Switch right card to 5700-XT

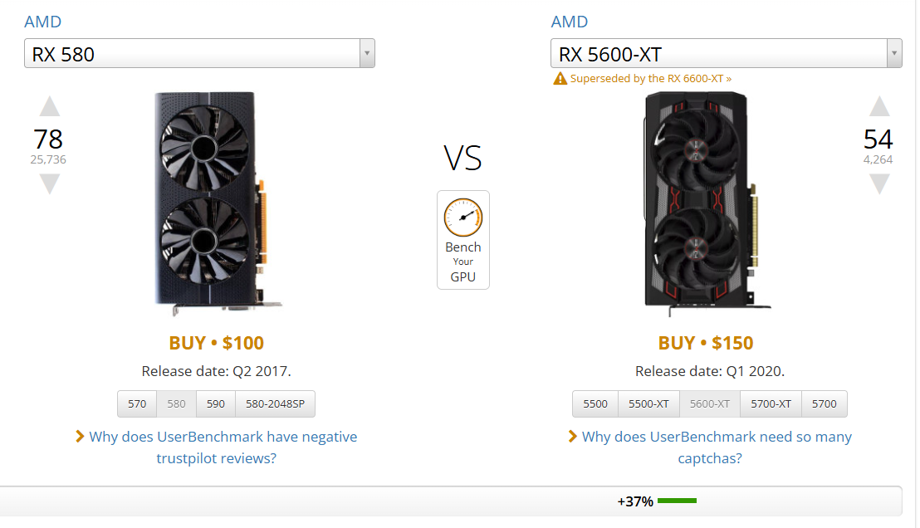pyautogui.click(x=771, y=404)
